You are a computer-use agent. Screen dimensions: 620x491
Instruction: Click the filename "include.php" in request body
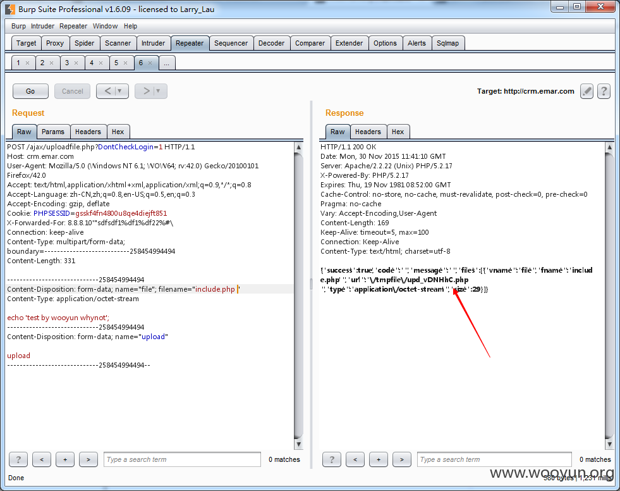tap(215, 289)
